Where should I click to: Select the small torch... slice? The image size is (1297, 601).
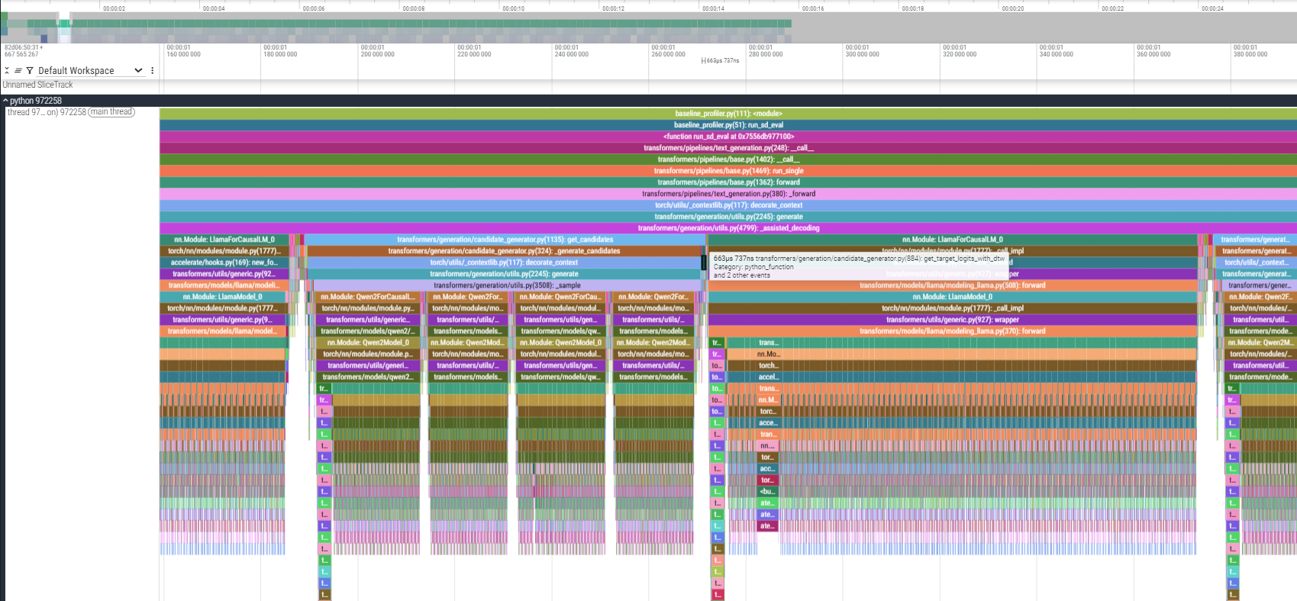(x=769, y=365)
